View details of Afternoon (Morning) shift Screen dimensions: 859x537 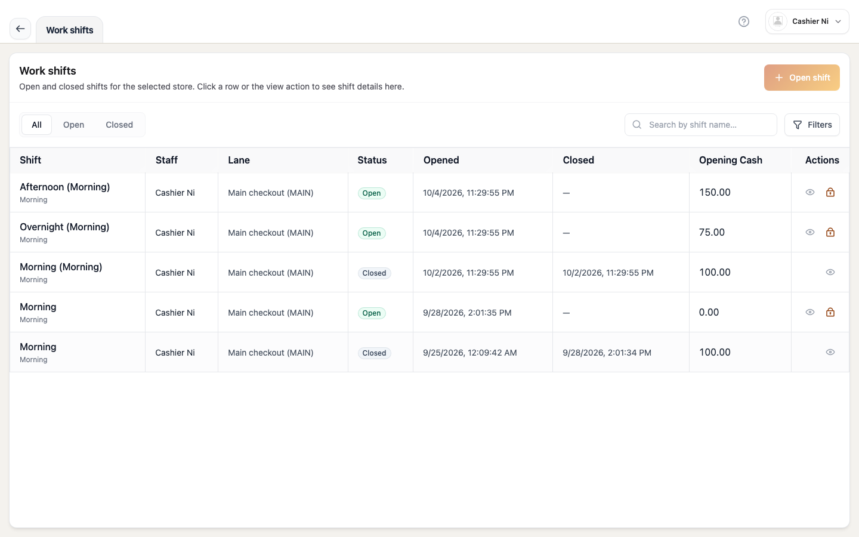(x=810, y=192)
